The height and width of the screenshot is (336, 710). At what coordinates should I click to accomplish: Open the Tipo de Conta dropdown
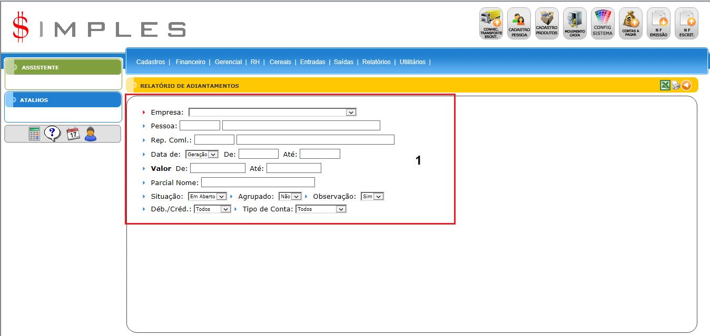pyautogui.click(x=321, y=209)
